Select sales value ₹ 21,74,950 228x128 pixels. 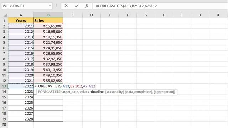pos(48,42)
